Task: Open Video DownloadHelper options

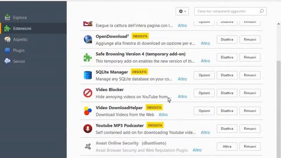Action: coord(204,111)
